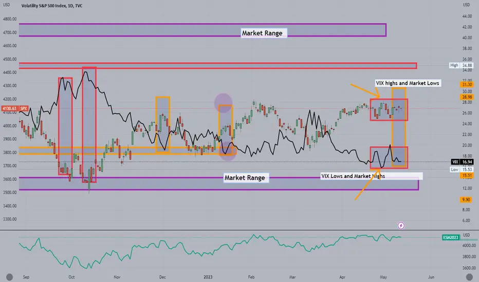Click the Feb label on the time axis
The width and height of the screenshot is (479, 282).
pyautogui.click(x=251, y=277)
